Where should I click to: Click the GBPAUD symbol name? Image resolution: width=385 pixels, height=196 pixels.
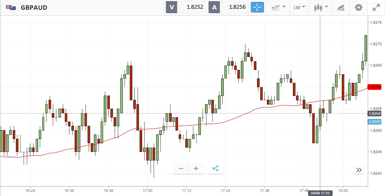point(34,8)
